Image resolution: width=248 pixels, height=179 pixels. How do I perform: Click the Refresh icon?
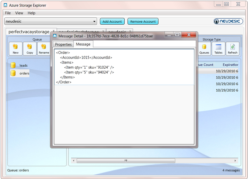(x=232, y=48)
